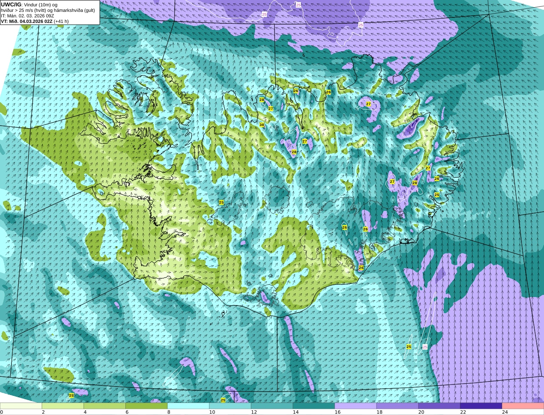Select the 2–4 m/s light green legend swatch
544x415 pixels.
pos(63,406)
